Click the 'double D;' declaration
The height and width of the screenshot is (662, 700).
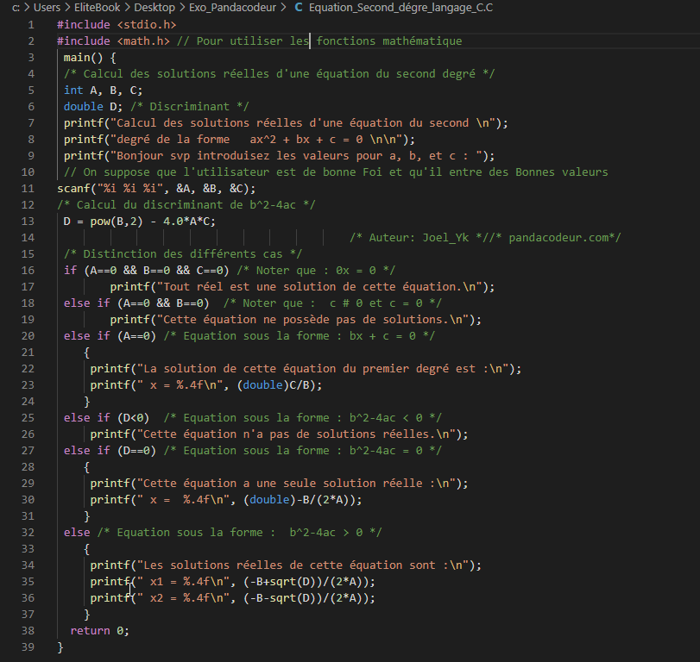coord(93,107)
